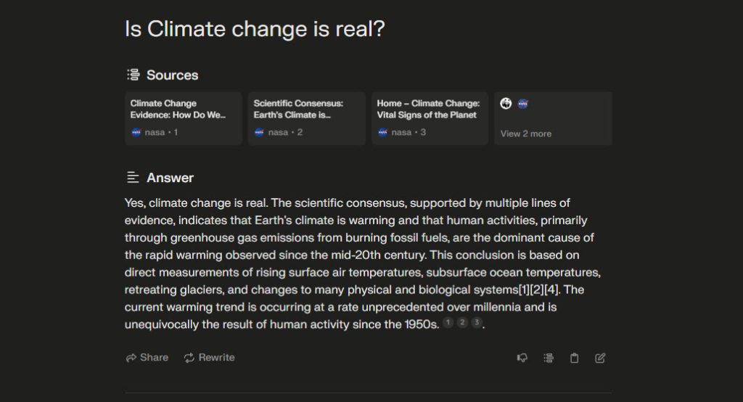Click the Rewrite refresh icon
This screenshot has width=743, height=402.
[x=189, y=358]
